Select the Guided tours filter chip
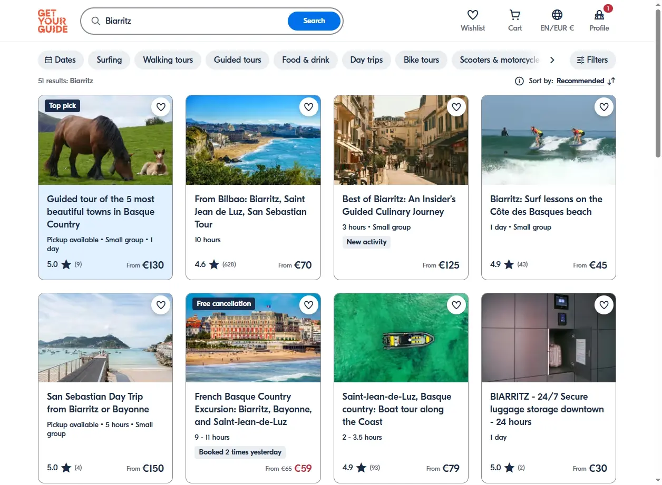Image resolution: width=662 pixels, height=485 pixels. pos(237,60)
